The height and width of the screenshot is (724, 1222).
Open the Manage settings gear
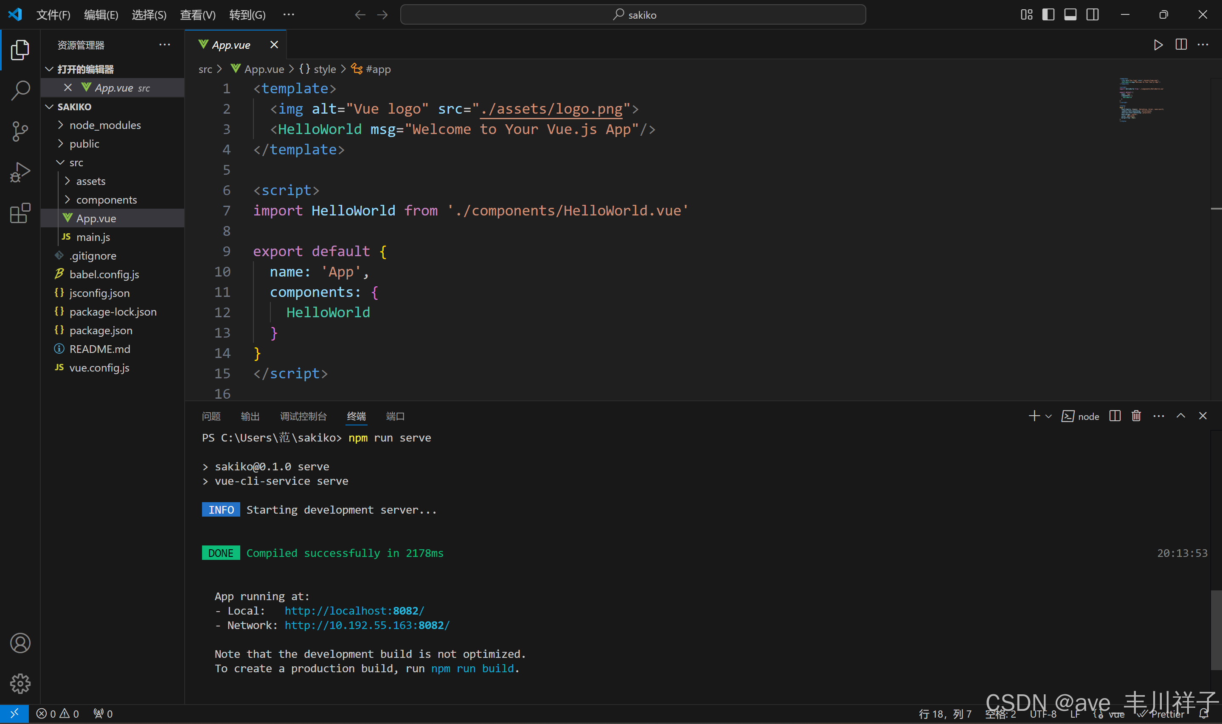20,684
